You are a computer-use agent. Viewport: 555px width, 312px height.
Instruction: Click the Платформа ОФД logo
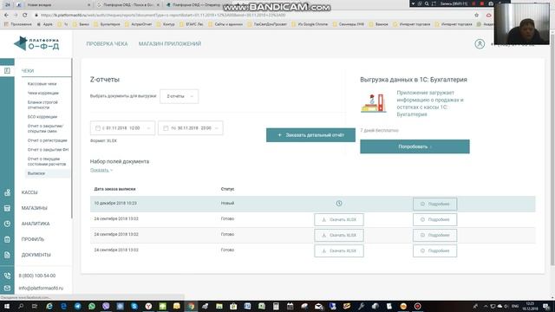tap(36, 43)
